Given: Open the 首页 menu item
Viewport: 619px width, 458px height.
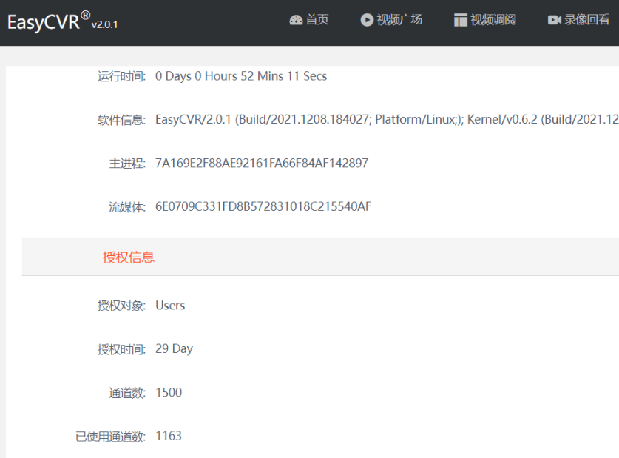Looking at the screenshot, I should click(x=317, y=20).
